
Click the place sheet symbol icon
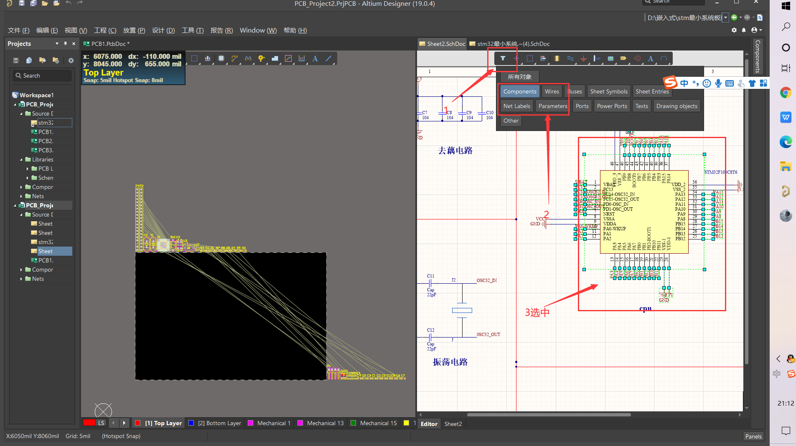[610, 58]
